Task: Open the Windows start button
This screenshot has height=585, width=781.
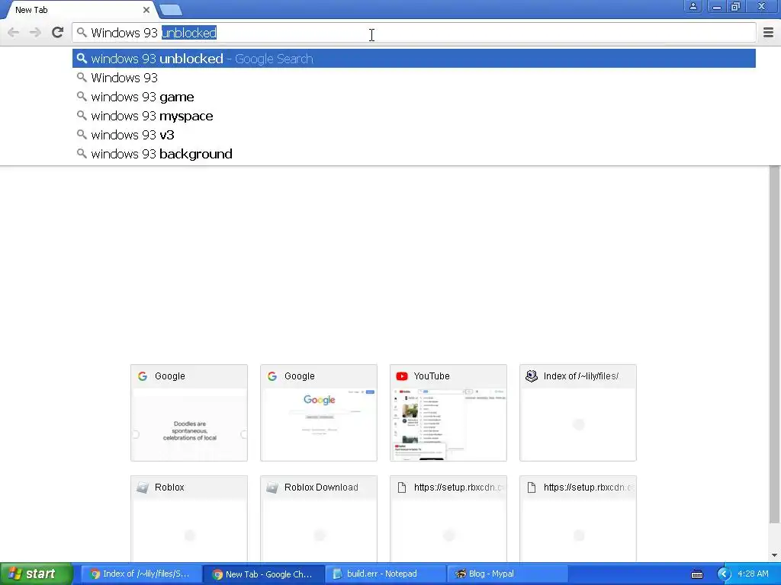Action: click(x=36, y=574)
